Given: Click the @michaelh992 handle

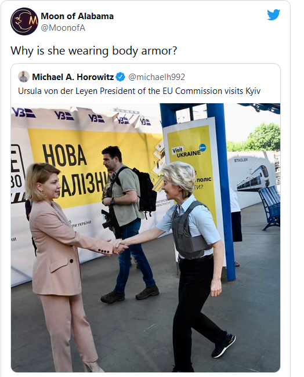Looking at the screenshot, I should 157,77.
